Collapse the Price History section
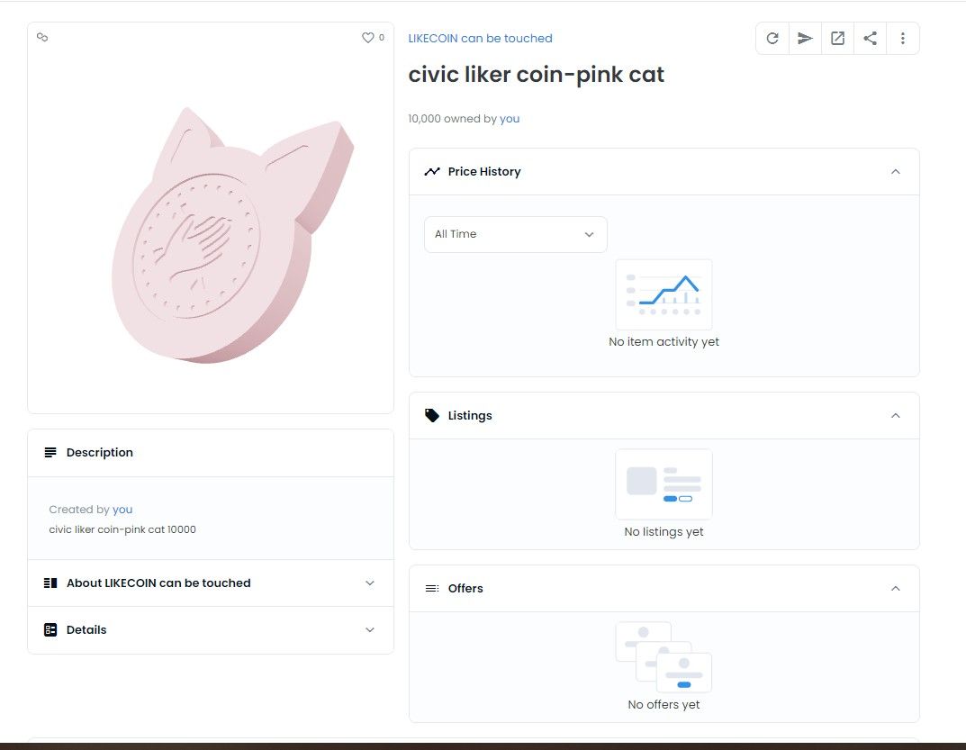 click(895, 172)
